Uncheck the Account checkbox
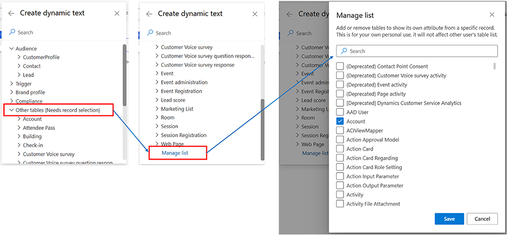This screenshot has width=507, height=235. click(340, 121)
